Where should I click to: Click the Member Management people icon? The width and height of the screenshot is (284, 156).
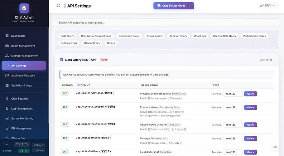click(7, 56)
